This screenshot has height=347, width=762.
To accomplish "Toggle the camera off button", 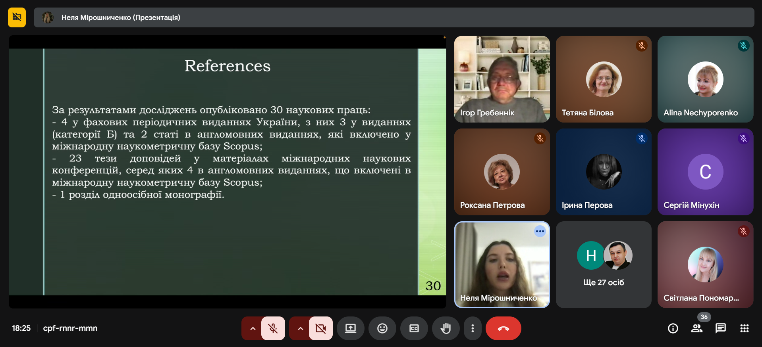I will [320, 328].
